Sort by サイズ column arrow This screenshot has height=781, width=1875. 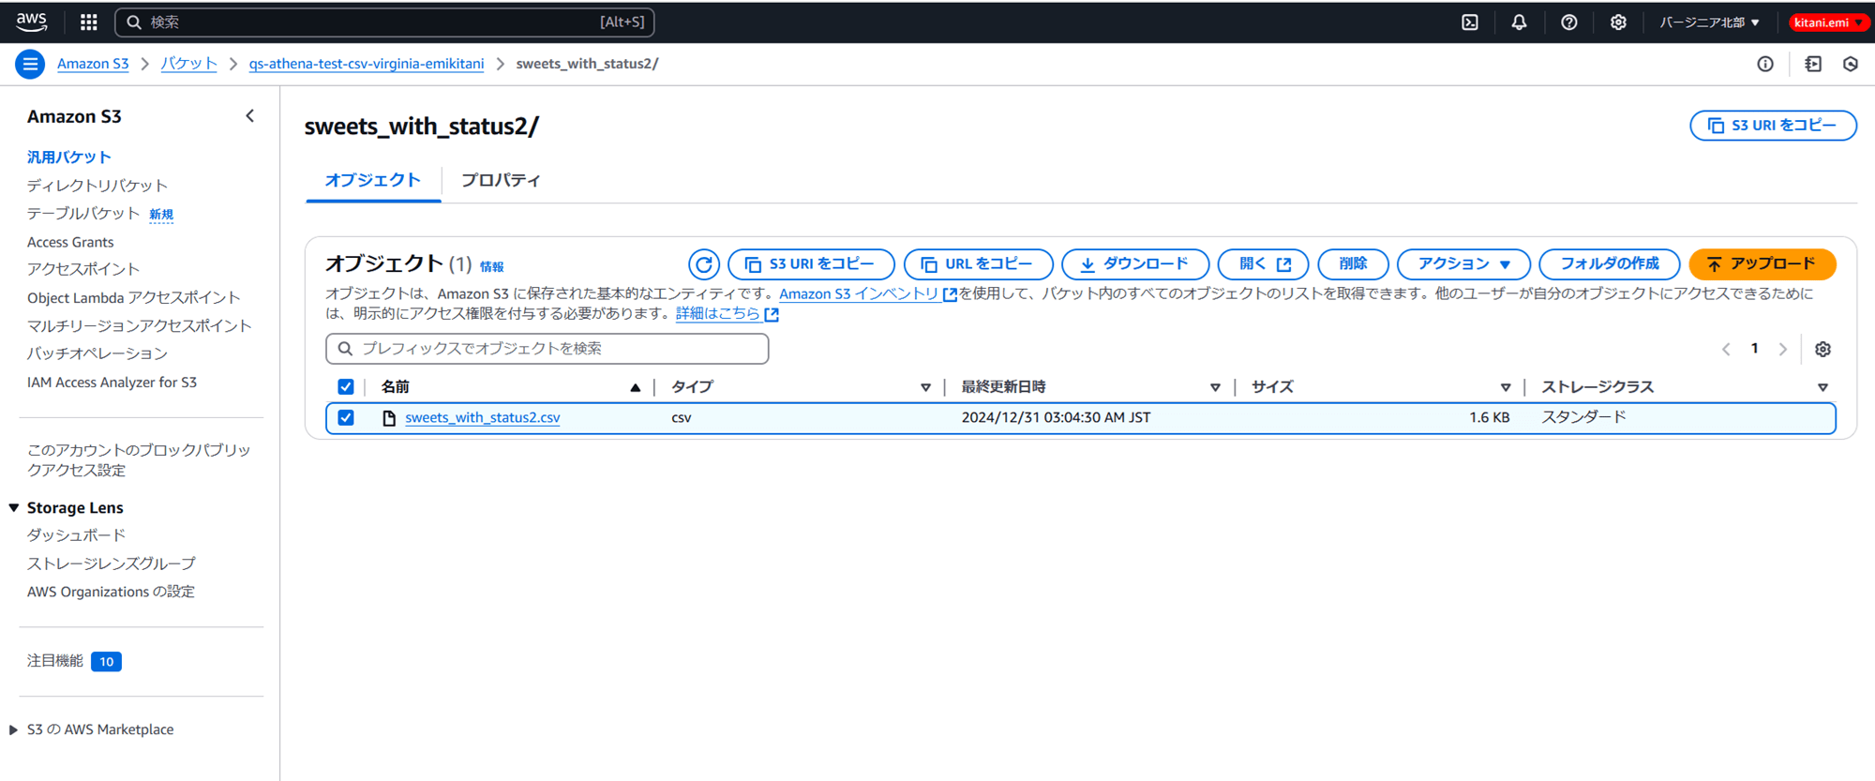click(x=1506, y=387)
